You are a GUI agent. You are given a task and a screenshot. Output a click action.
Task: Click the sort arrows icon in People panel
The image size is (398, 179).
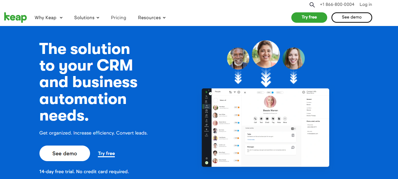(230, 92)
